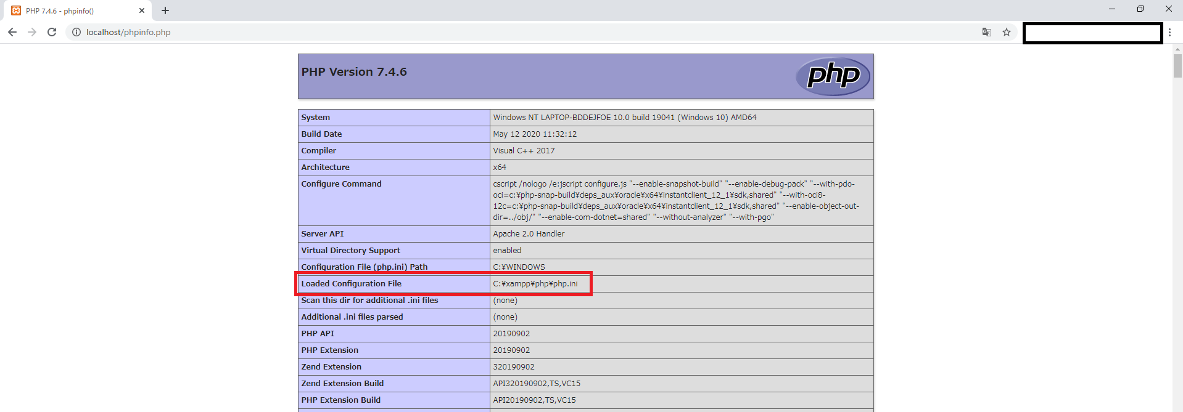Click the 320190902 Zend Extension value
This screenshot has height=412, width=1183.
click(514, 367)
